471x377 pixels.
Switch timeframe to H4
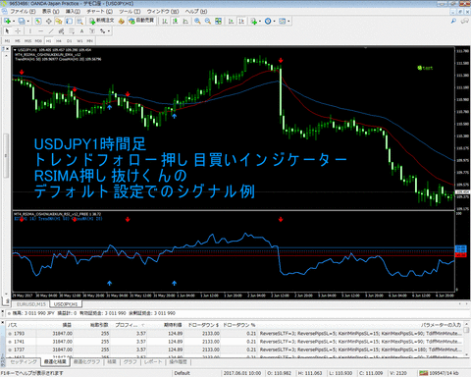pyautogui.click(x=59, y=41)
